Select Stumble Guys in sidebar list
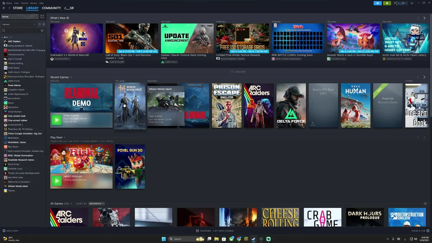The image size is (432, 243). 15,169
